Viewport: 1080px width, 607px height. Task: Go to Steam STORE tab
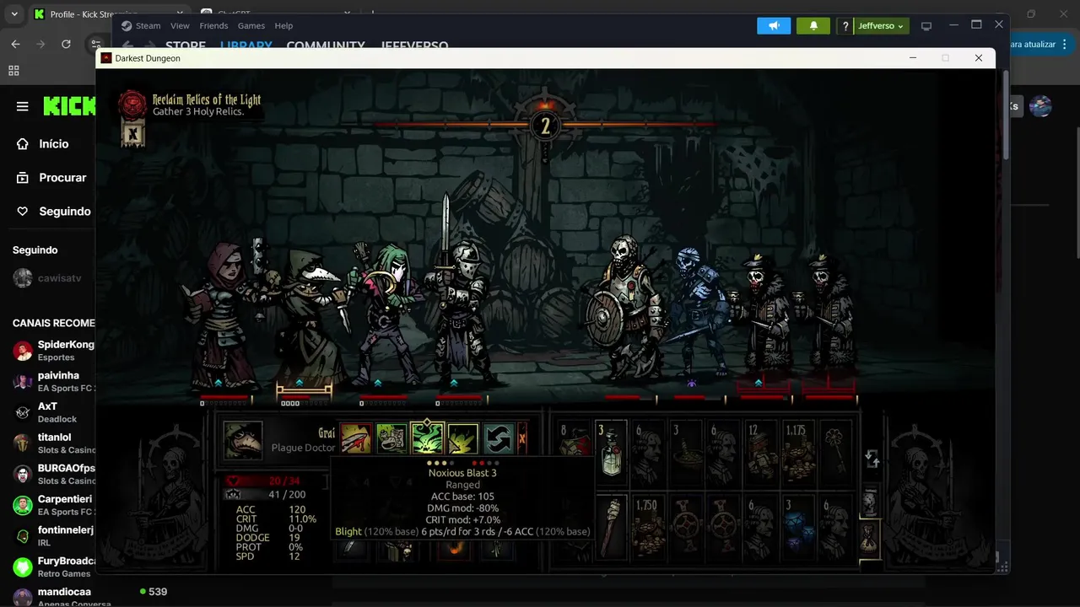click(x=186, y=46)
